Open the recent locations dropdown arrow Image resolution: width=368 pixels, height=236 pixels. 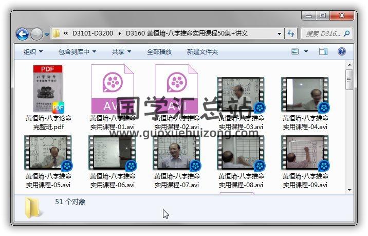(x=47, y=34)
